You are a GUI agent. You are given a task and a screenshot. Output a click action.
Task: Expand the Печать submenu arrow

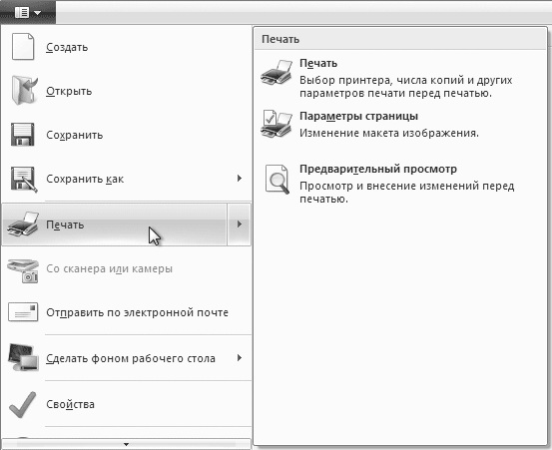[240, 225]
